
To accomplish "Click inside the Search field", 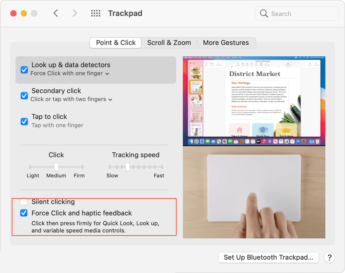I will click(297, 14).
